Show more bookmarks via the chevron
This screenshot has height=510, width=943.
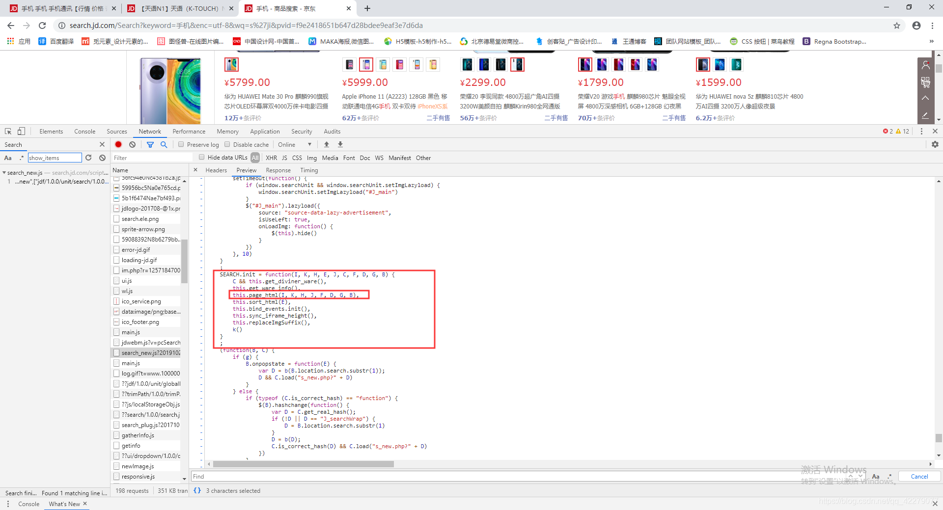(x=931, y=41)
